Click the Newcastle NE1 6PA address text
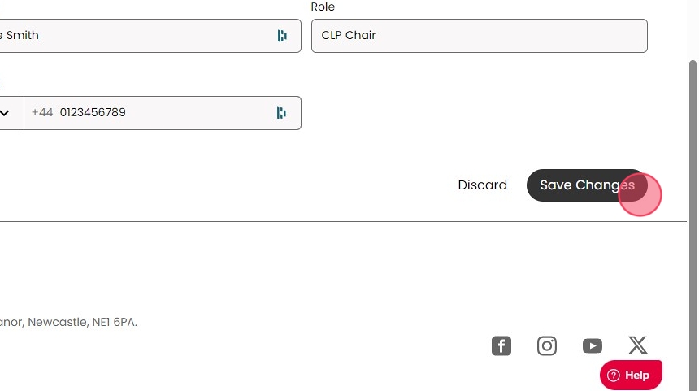699x391 pixels. [69, 322]
